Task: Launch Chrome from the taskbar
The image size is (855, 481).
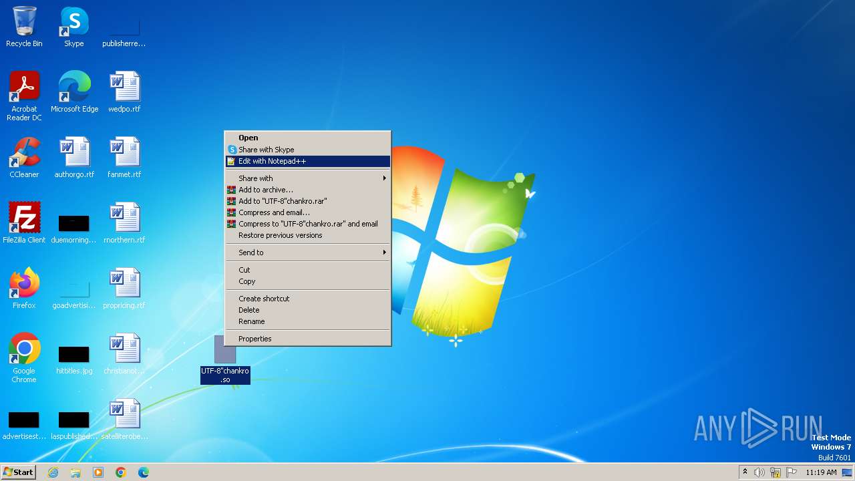Action: [x=121, y=472]
